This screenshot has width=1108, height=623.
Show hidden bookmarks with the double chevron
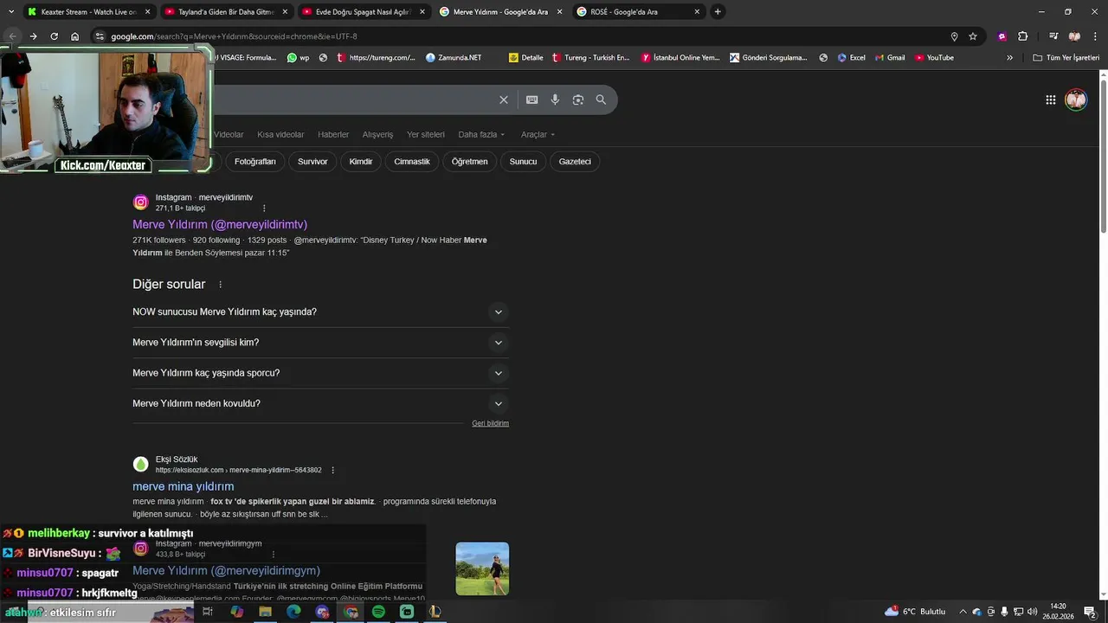1009,58
